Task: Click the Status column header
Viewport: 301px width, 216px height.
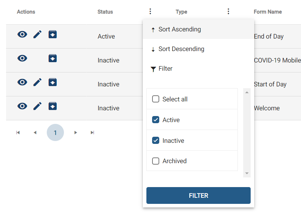Action: click(x=105, y=12)
